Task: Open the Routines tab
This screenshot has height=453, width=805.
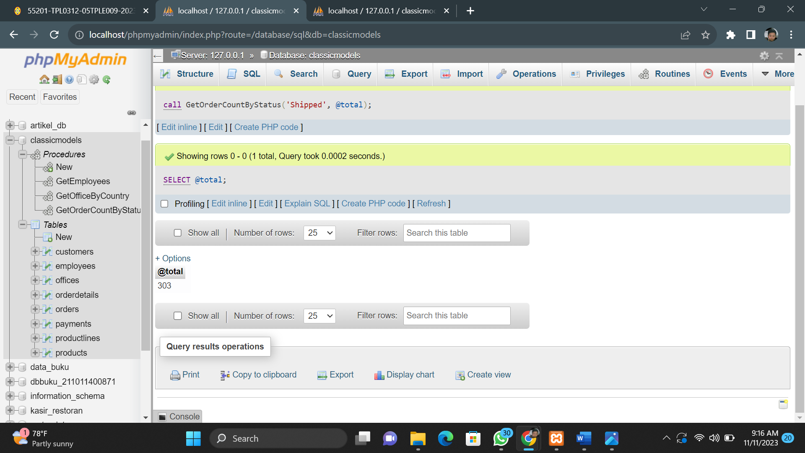Action: tap(664, 74)
